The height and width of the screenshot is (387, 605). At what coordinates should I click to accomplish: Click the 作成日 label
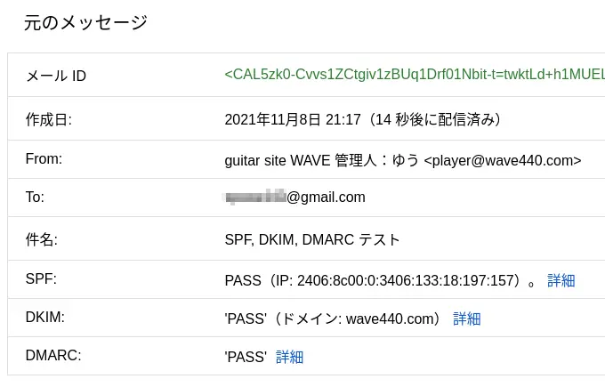(x=49, y=119)
